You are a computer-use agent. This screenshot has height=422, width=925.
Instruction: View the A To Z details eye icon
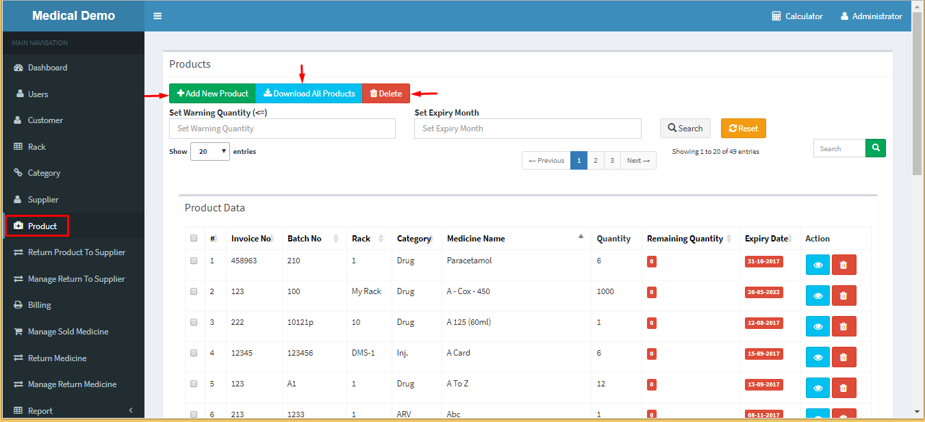tap(818, 388)
